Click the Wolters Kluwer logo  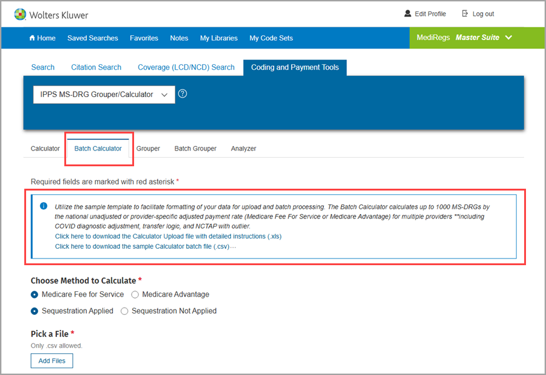coord(51,15)
